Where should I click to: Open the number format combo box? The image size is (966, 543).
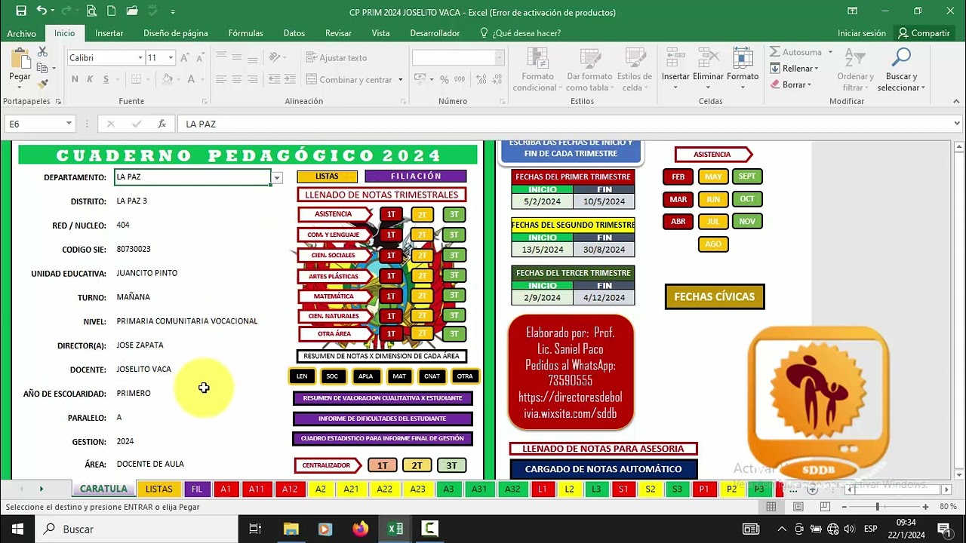458,58
